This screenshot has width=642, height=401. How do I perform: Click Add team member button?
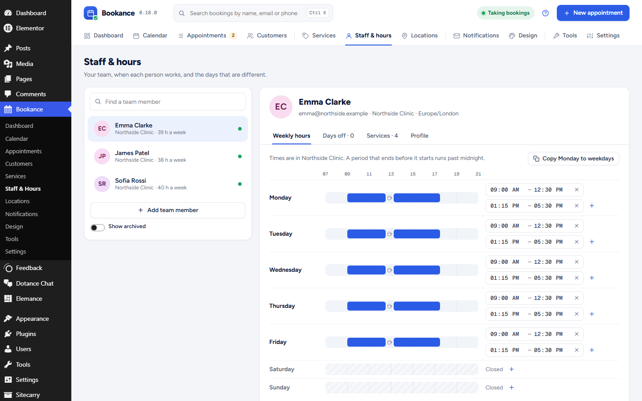(168, 210)
